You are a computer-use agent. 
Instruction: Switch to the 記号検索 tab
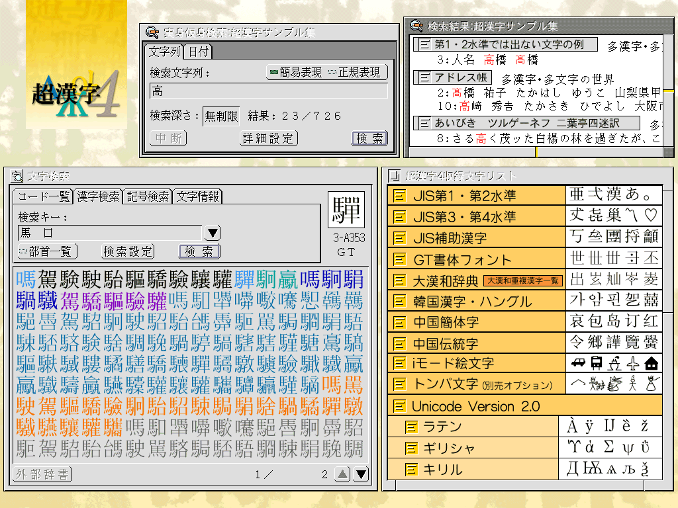[148, 196]
